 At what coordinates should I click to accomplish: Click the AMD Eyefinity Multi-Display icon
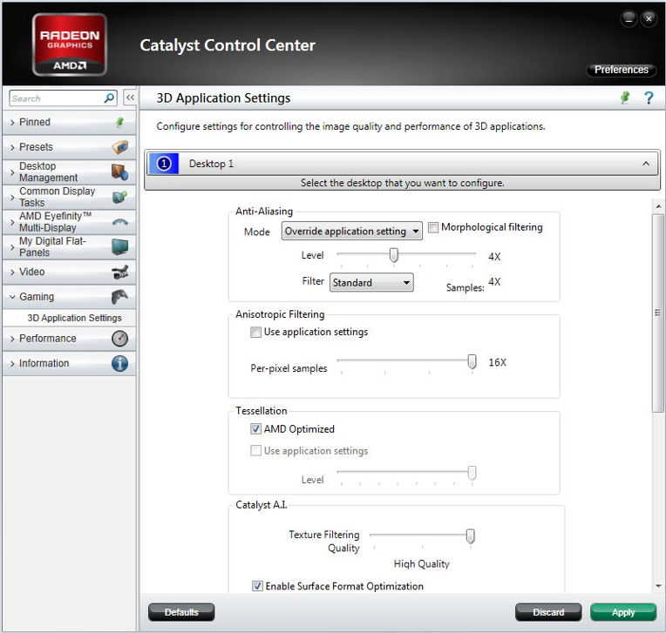(120, 222)
